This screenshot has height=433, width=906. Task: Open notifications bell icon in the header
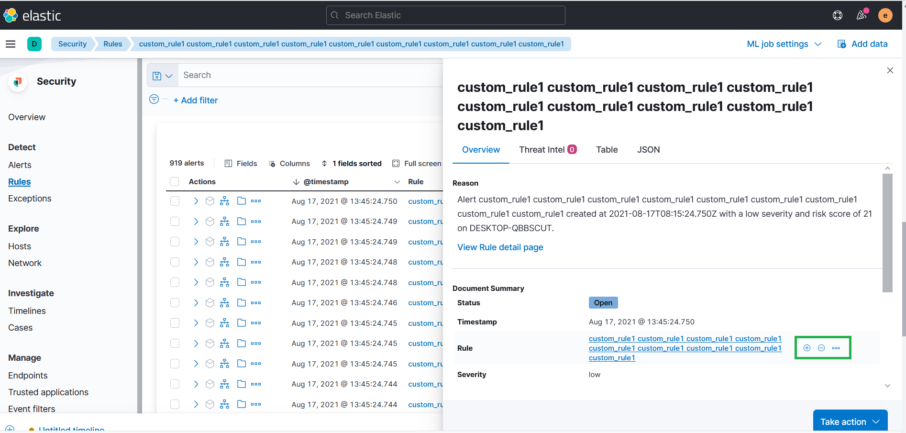pyautogui.click(x=862, y=15)
